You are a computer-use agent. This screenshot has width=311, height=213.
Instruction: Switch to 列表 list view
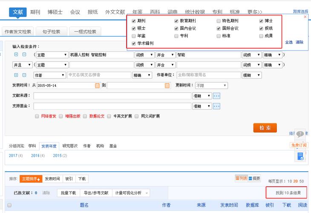[241, 178]
